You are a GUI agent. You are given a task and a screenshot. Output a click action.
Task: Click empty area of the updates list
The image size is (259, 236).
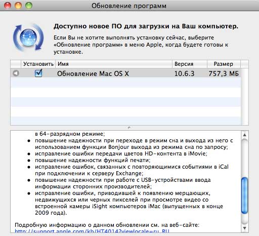click(x=125, y=101)
